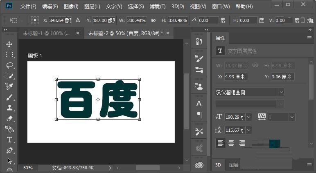Activate the Horizontal Type tool
This screenshot has width=316, height=173.
[9, 140]
